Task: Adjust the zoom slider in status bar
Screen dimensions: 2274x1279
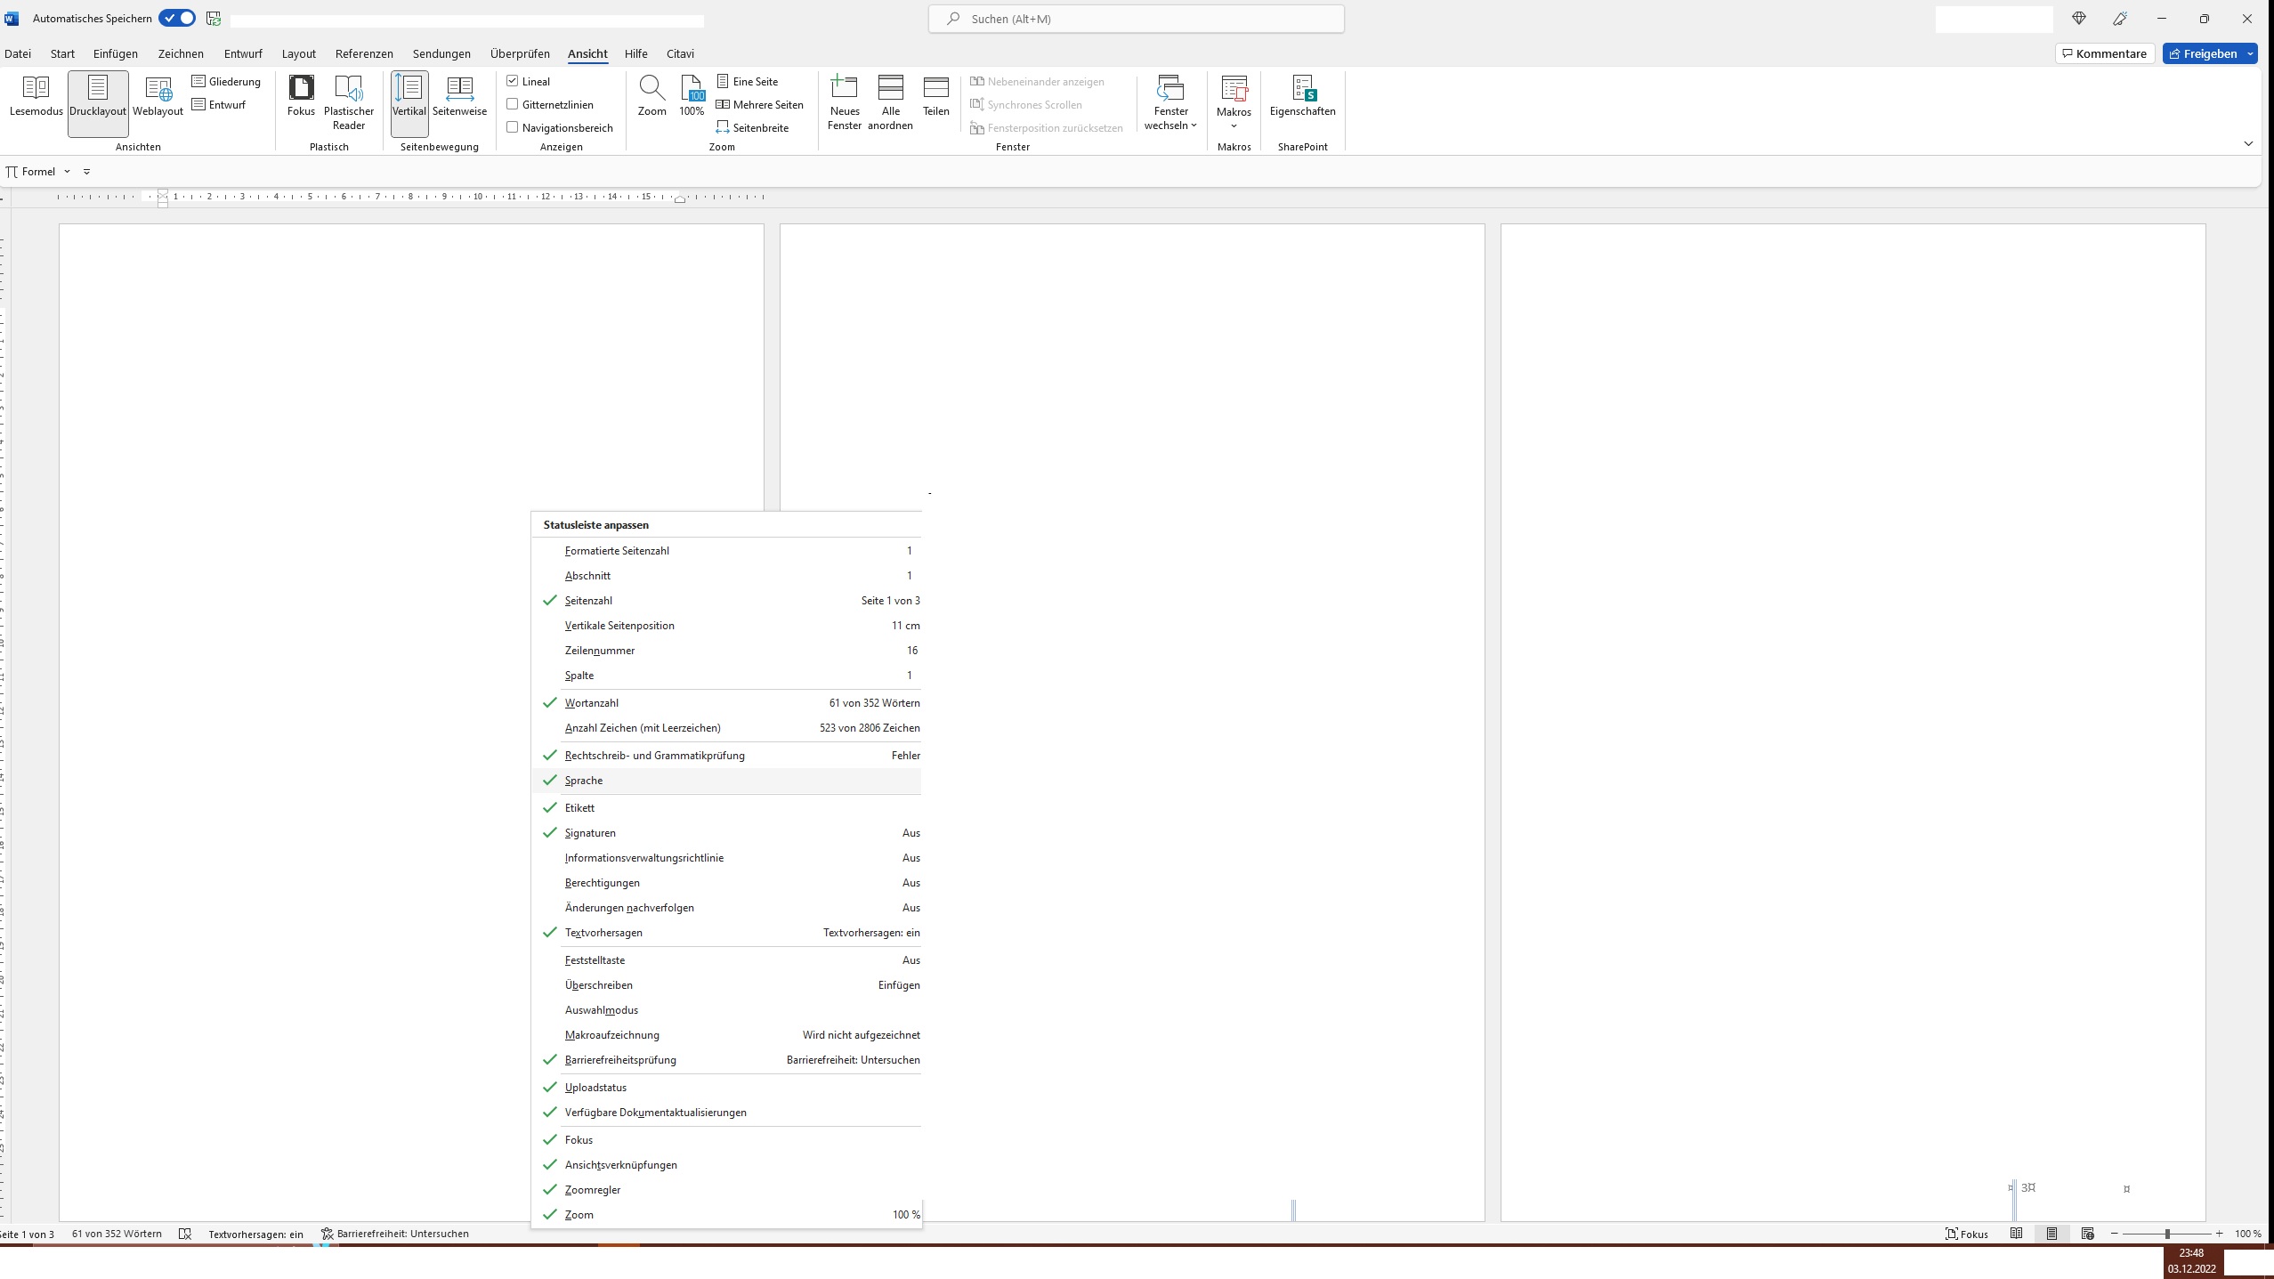Action: click(x=2167, y=1234)
